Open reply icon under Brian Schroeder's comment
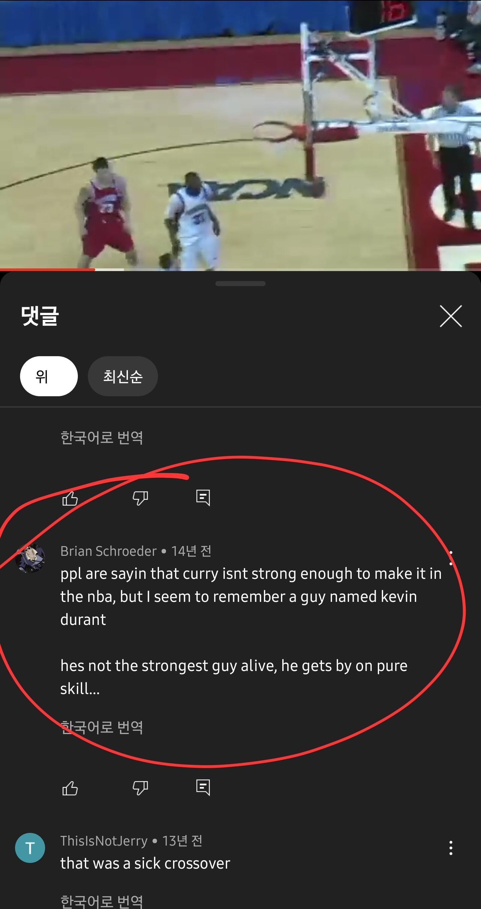Screen dimensions: 481x909 click(x=203, y=787)
